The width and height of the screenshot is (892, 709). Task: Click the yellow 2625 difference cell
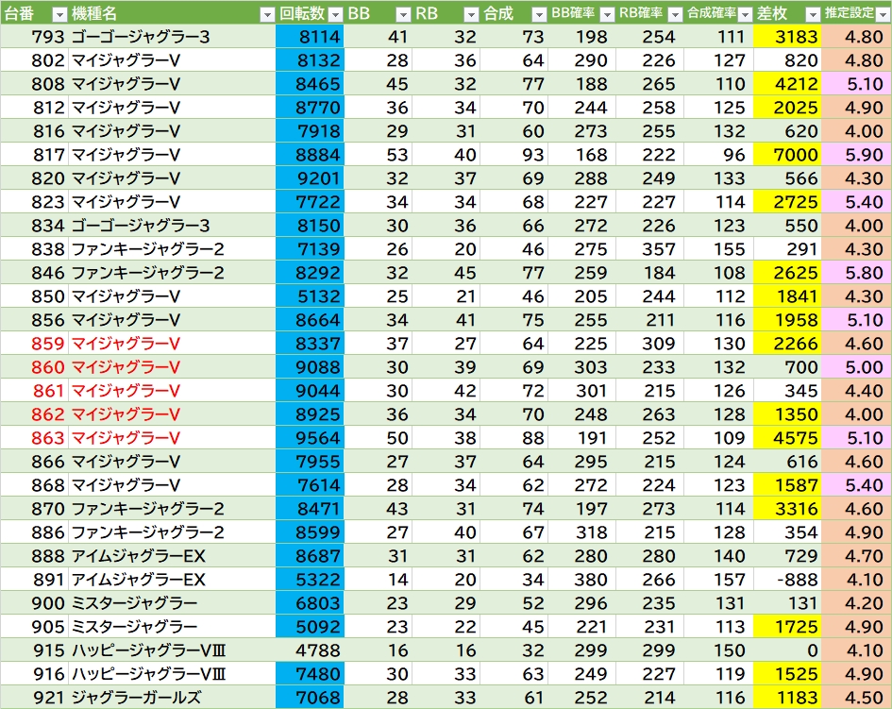tap(787, 273)
